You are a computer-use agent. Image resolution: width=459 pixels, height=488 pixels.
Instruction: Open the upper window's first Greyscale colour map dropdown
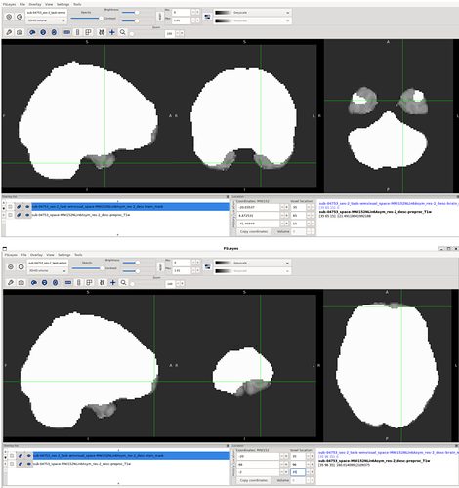tap(252, 13)
